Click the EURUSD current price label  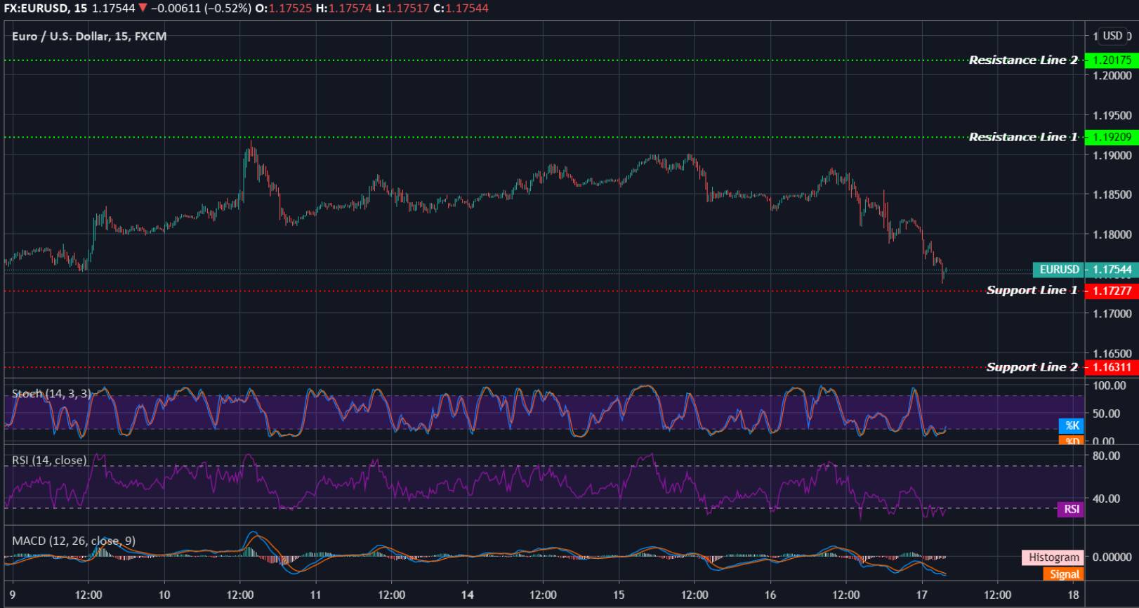point(1059,270)
